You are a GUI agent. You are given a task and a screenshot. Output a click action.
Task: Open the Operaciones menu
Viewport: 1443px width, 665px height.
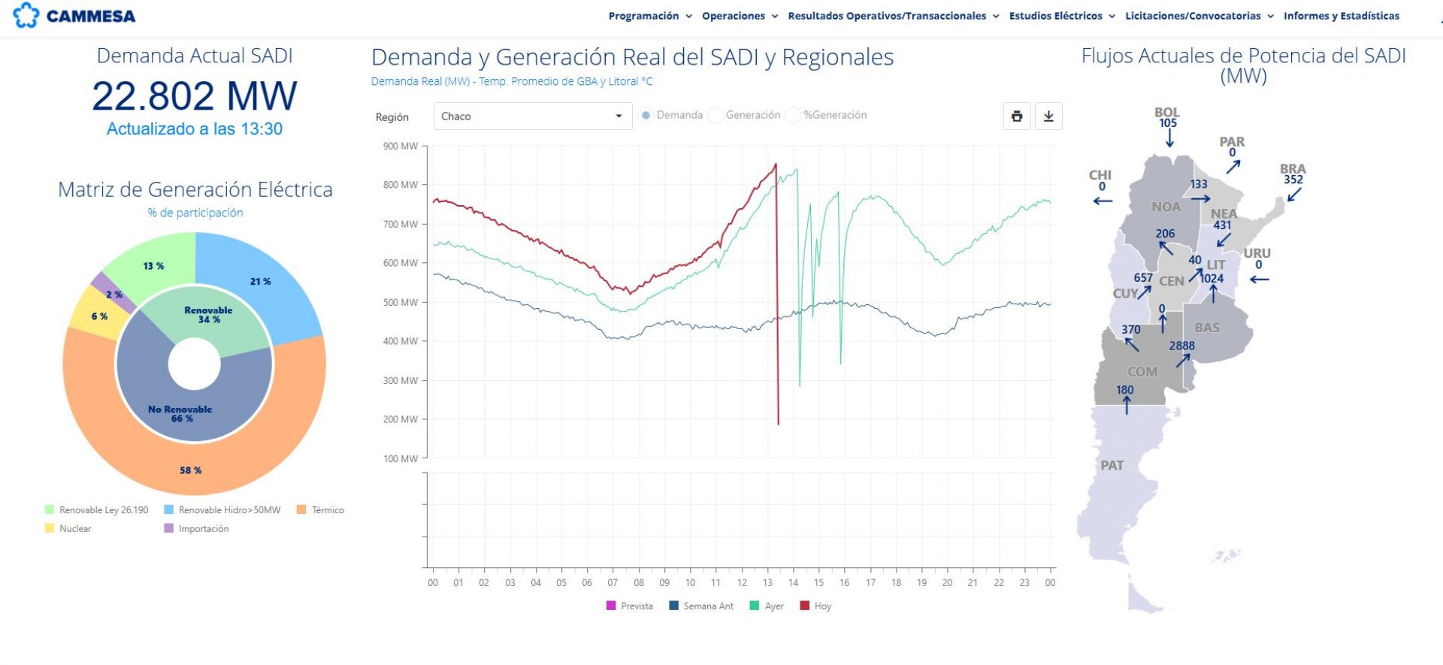click(740, 16)
